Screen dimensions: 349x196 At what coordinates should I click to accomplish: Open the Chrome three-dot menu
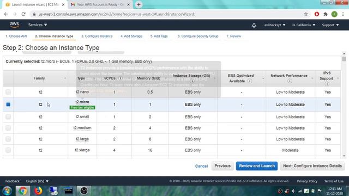pos(343,14)
